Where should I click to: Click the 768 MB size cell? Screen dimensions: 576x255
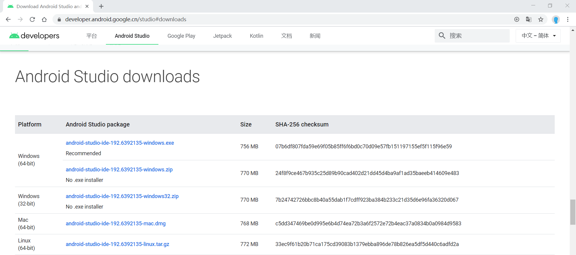249,224
